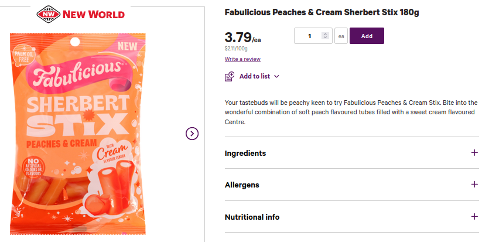
Task: Open the Add to list dropdown chevron
Action: pyautogui.click(x=277, y=76)
